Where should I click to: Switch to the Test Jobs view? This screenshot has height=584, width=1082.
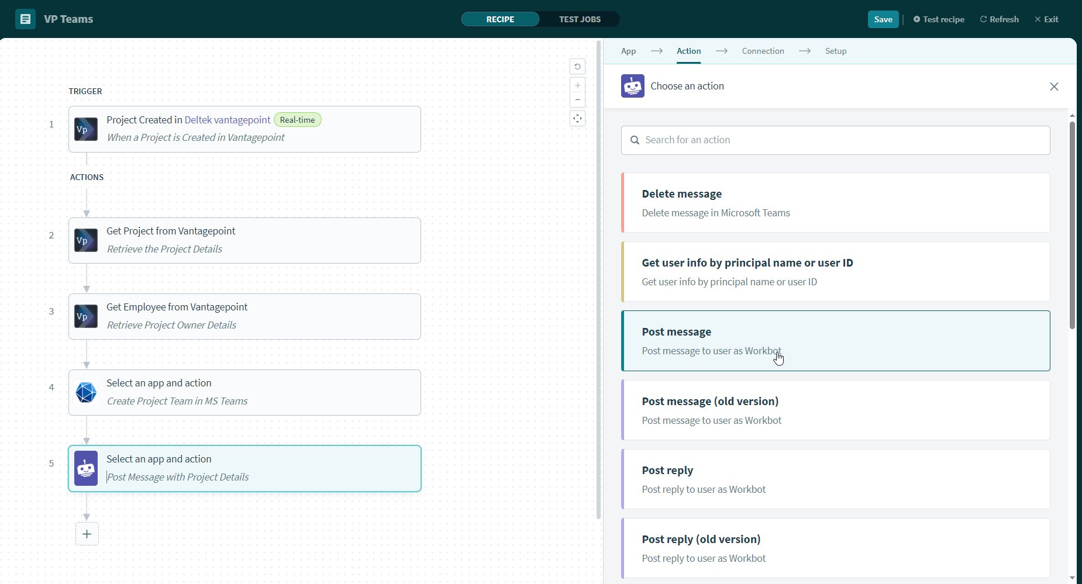click(x=580, y=19)
